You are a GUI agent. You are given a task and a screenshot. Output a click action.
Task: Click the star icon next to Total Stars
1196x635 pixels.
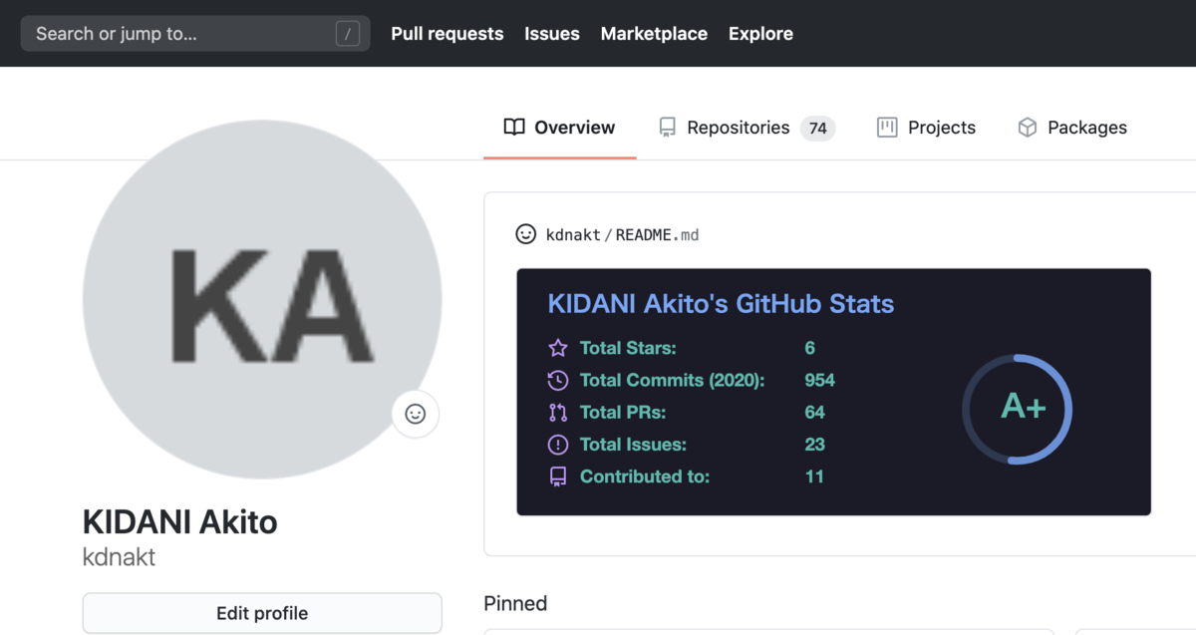click(x=558, y=348)
